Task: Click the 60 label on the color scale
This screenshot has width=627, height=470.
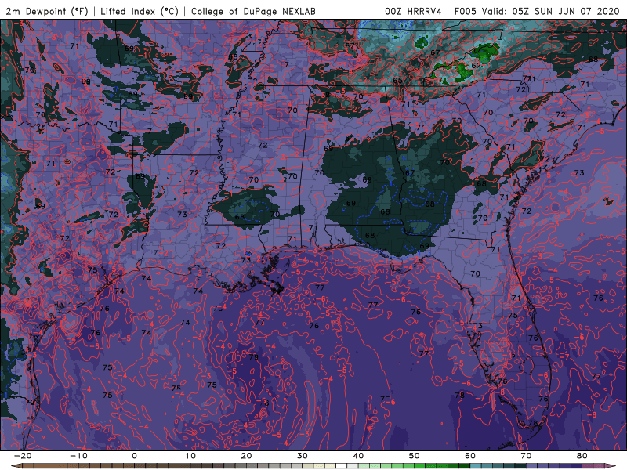Action: click(x=470, y=456)
